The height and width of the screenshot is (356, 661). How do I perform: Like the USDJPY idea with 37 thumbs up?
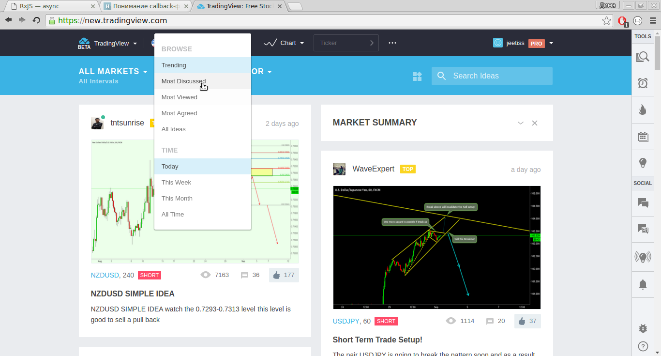tap(527, 321)
